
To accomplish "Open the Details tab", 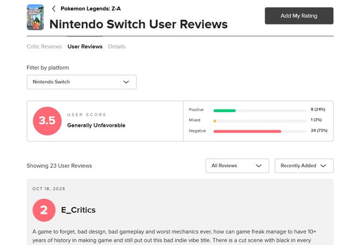I will 117,47.
